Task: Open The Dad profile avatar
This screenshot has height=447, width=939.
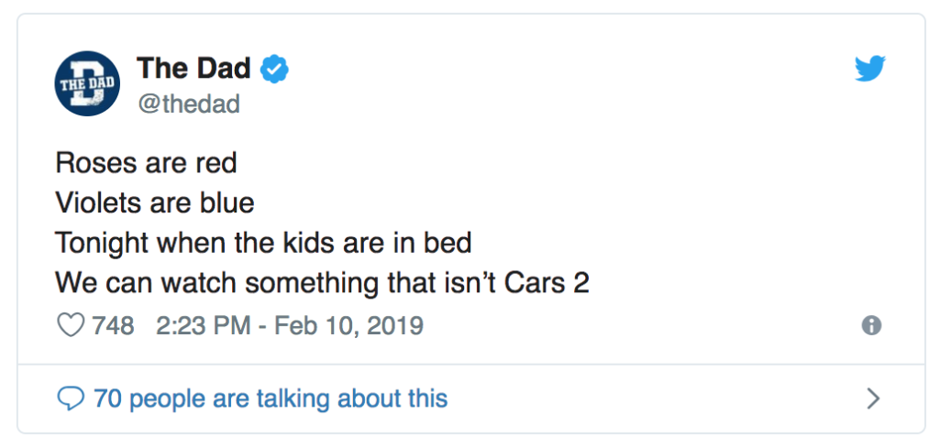Action: (x=87, y=83)
